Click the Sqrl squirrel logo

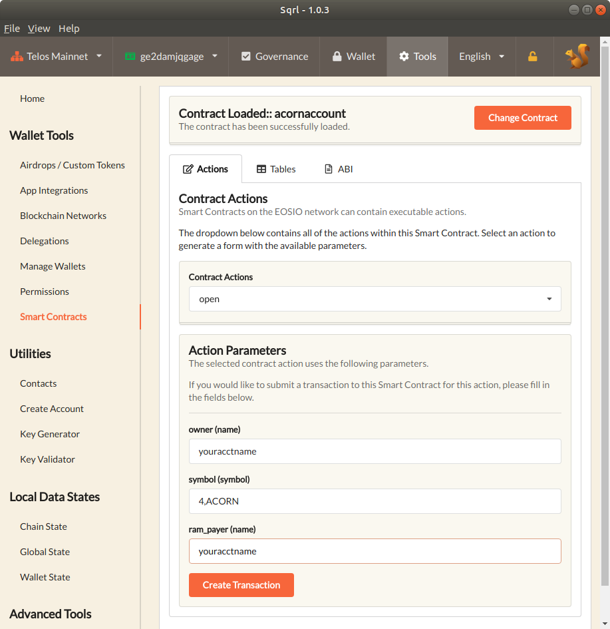point(577,56)
